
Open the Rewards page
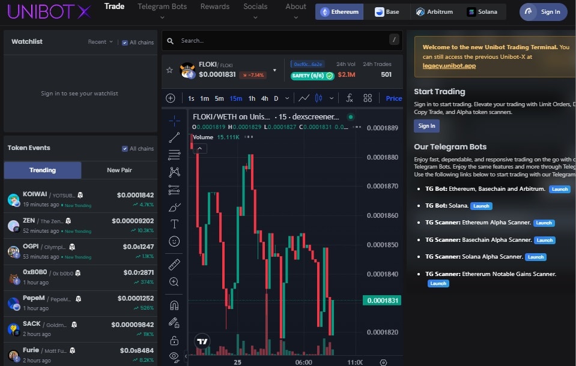215,6
